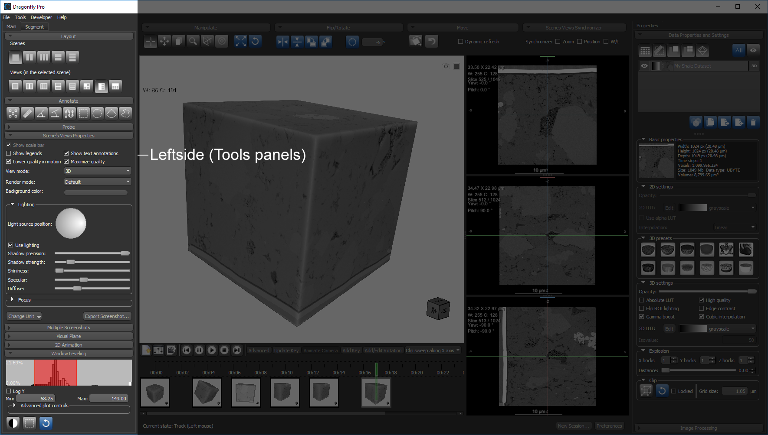Click the contrast half-circle icon
The width and height of the screenshot is (768, 435).
point(13,423)
